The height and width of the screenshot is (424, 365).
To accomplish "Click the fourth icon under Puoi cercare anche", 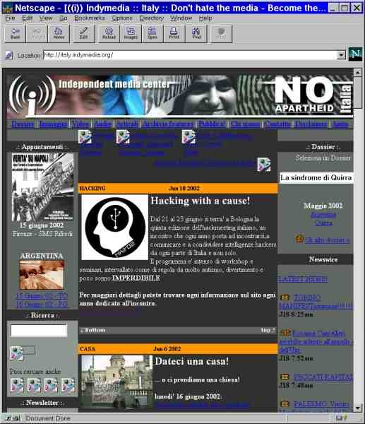I will 68,385.
